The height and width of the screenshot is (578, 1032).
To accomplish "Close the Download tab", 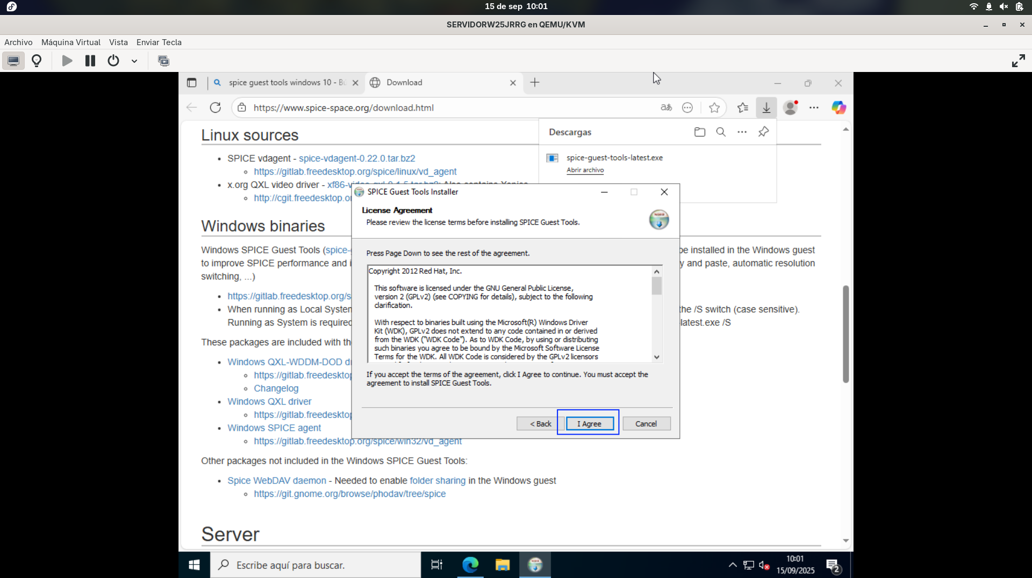I will pos(513,83).
